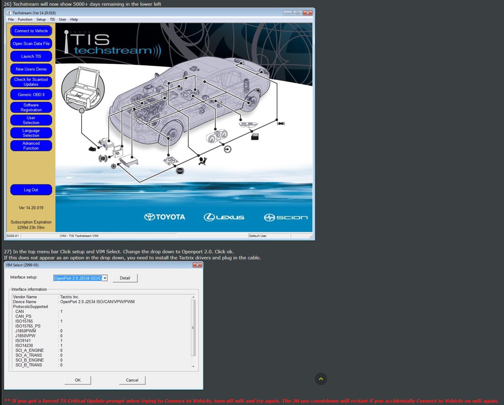Click 'Subscription Expiration' text
Image resolution: width=504 pixels, height=405 pixels.
[31, 222]
